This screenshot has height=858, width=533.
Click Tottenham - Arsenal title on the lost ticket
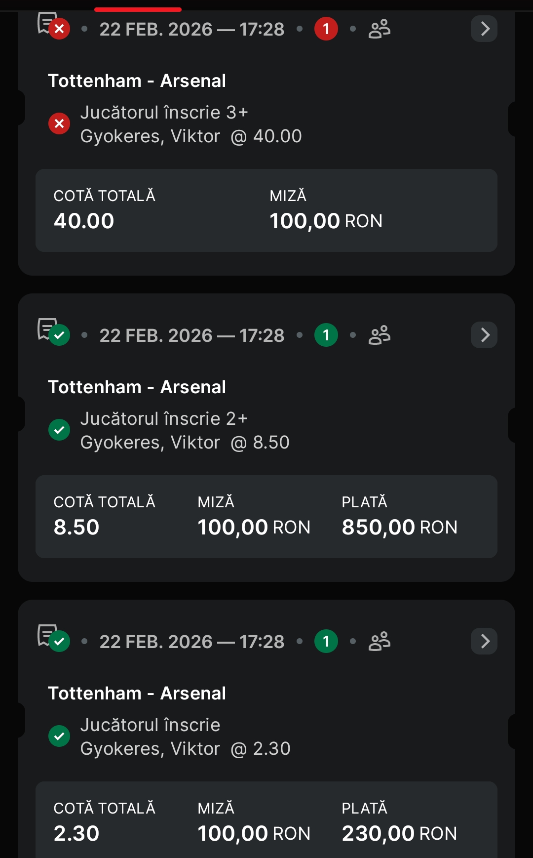point(137,81)
